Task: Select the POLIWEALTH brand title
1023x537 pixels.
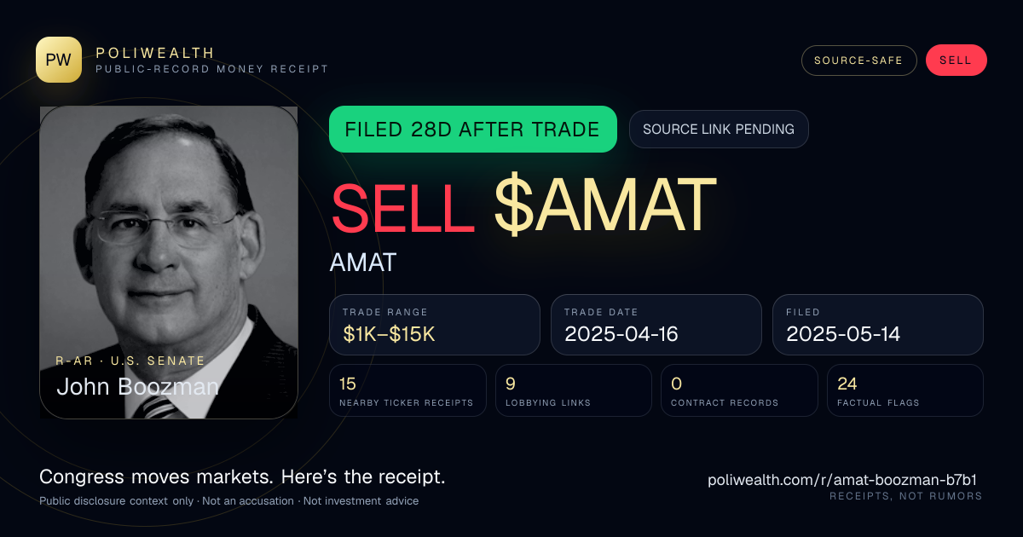Action: coord(156,53)
